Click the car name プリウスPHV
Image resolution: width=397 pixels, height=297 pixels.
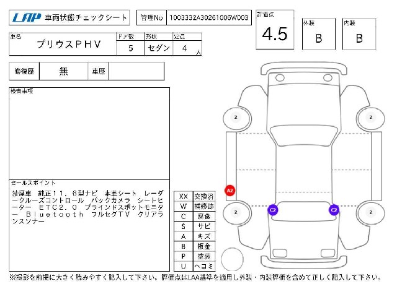[x=69, y=44]
